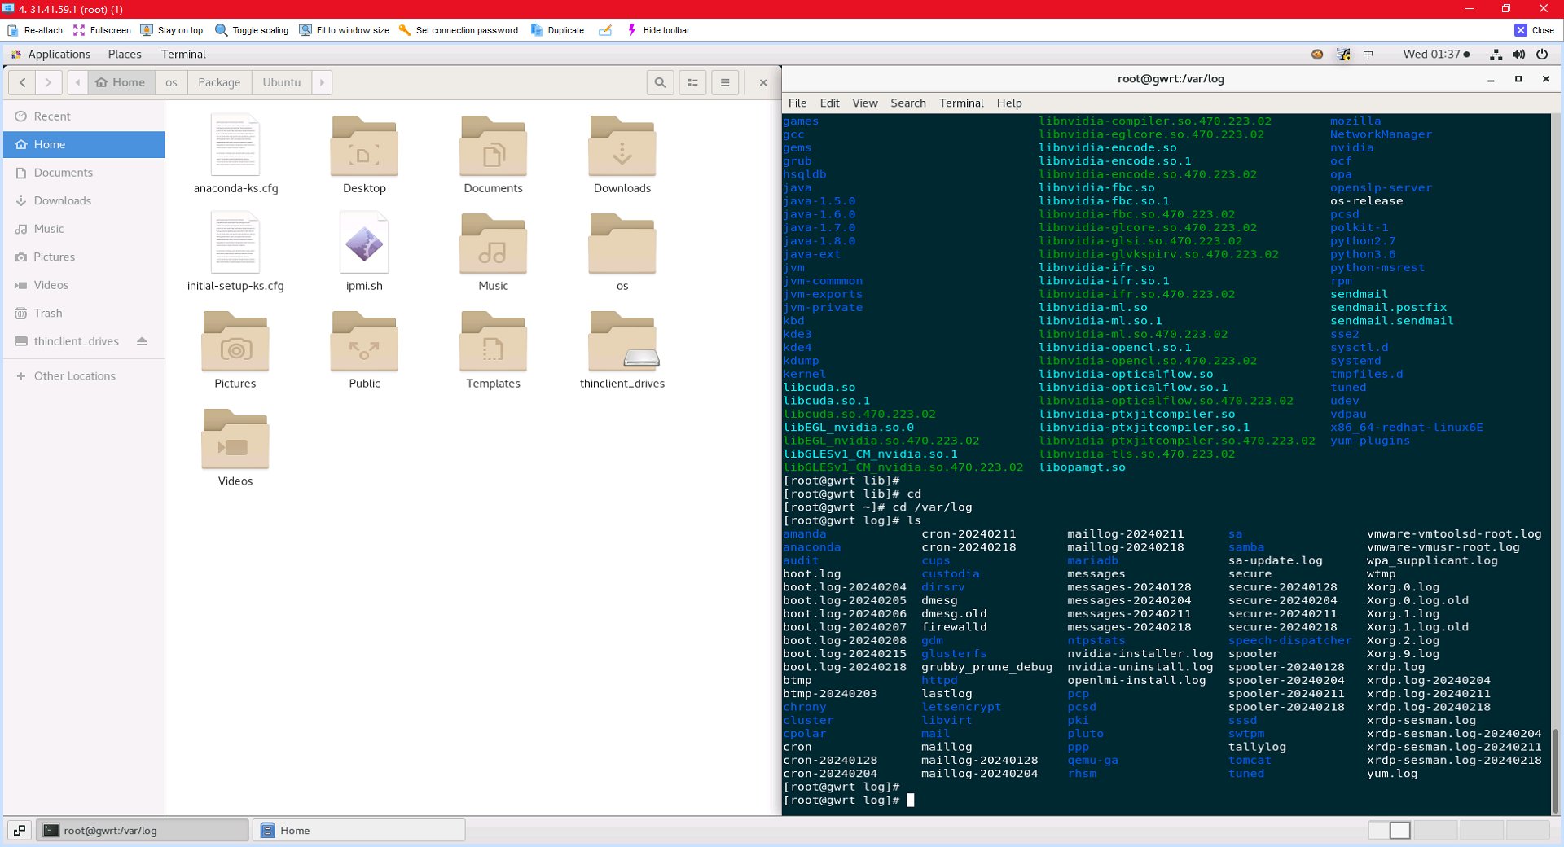Screen dimensions: 1564x847
Task: Go back in the file manager
Action: pos(23,82)
